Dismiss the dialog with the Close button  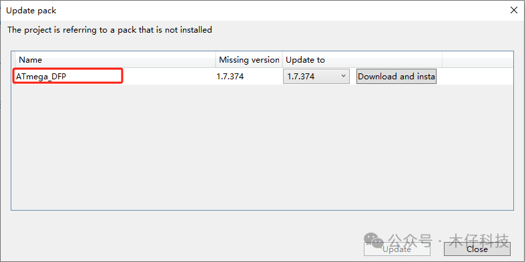(x=477, y=249)
